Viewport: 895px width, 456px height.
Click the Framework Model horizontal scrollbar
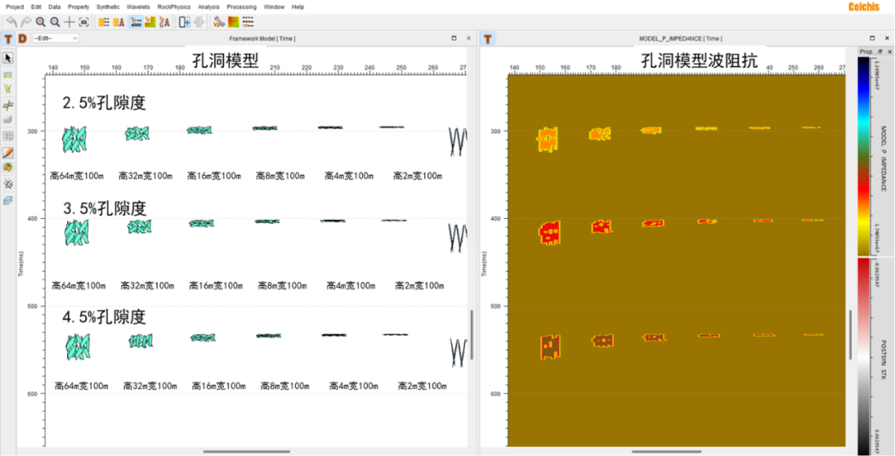240,452
